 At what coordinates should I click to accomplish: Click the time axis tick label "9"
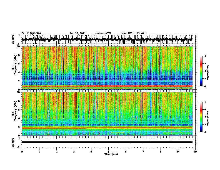coord(178,152)
